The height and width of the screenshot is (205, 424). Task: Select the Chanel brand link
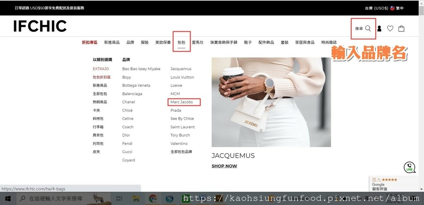click(128, 102)
